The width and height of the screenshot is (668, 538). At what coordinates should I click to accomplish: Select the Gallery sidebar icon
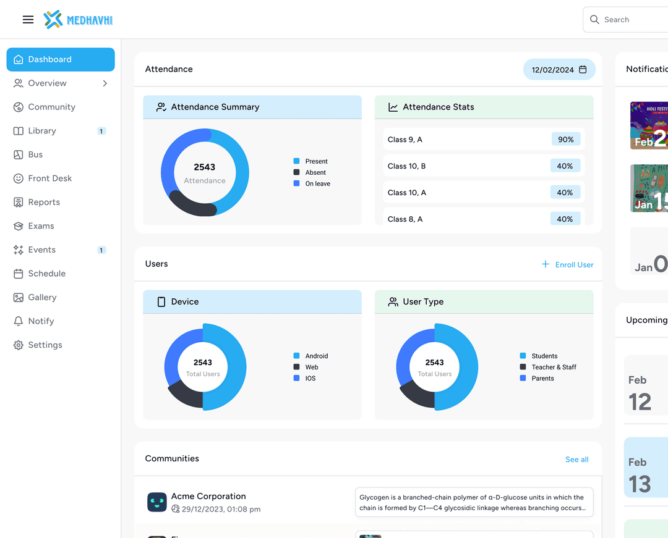19,298
